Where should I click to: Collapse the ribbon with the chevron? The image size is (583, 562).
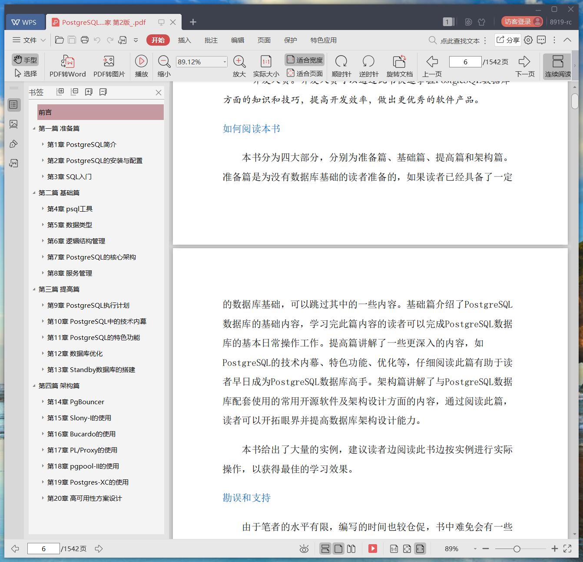coord(567,40)
